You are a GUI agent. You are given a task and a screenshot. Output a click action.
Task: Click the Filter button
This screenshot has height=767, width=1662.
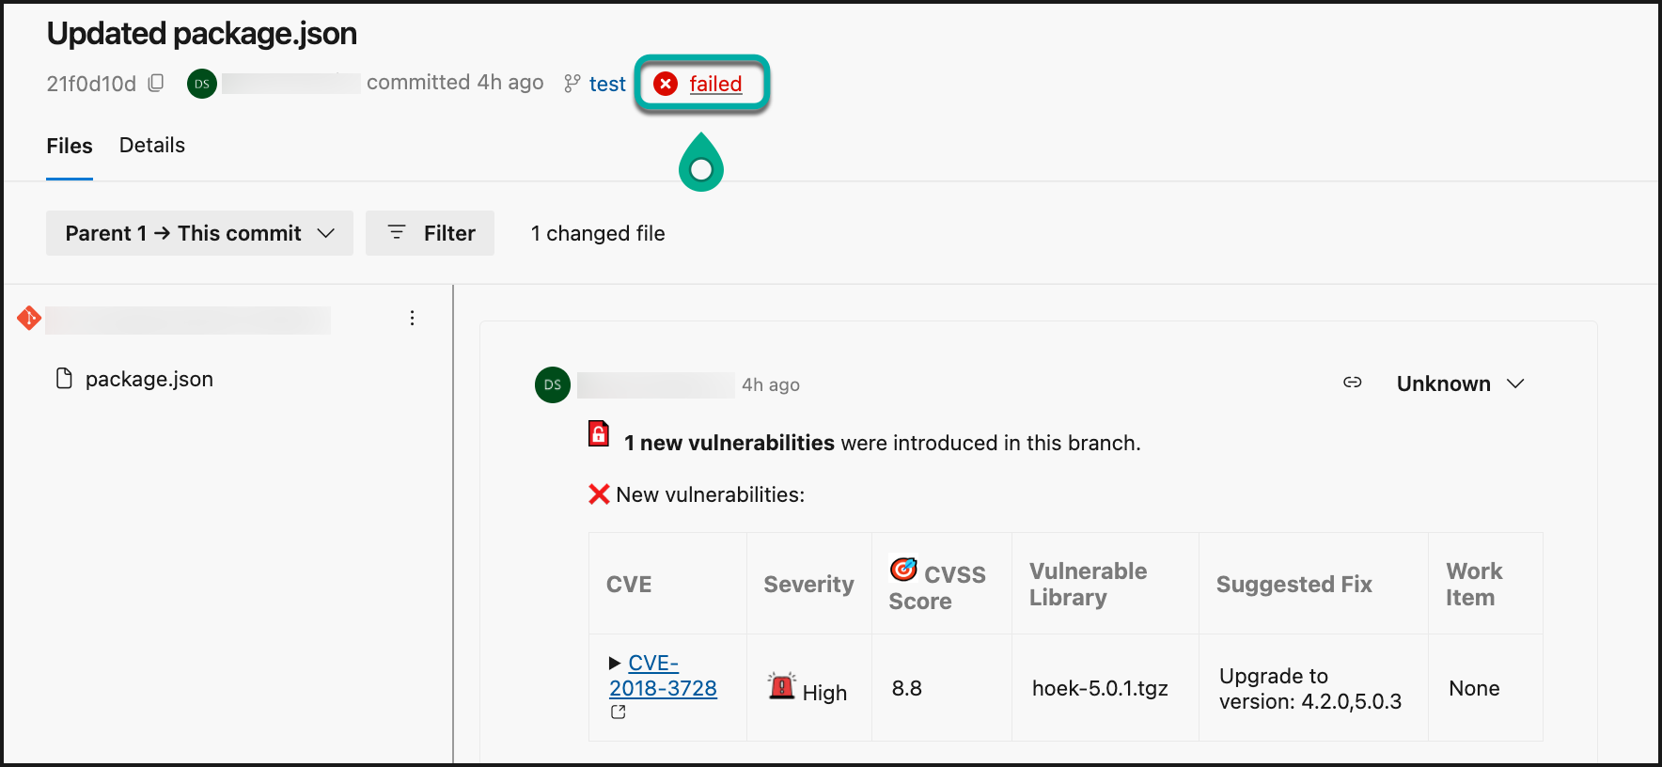431,233
